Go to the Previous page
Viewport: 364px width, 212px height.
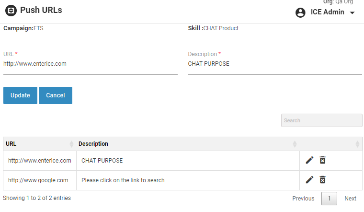coord(303,199)
